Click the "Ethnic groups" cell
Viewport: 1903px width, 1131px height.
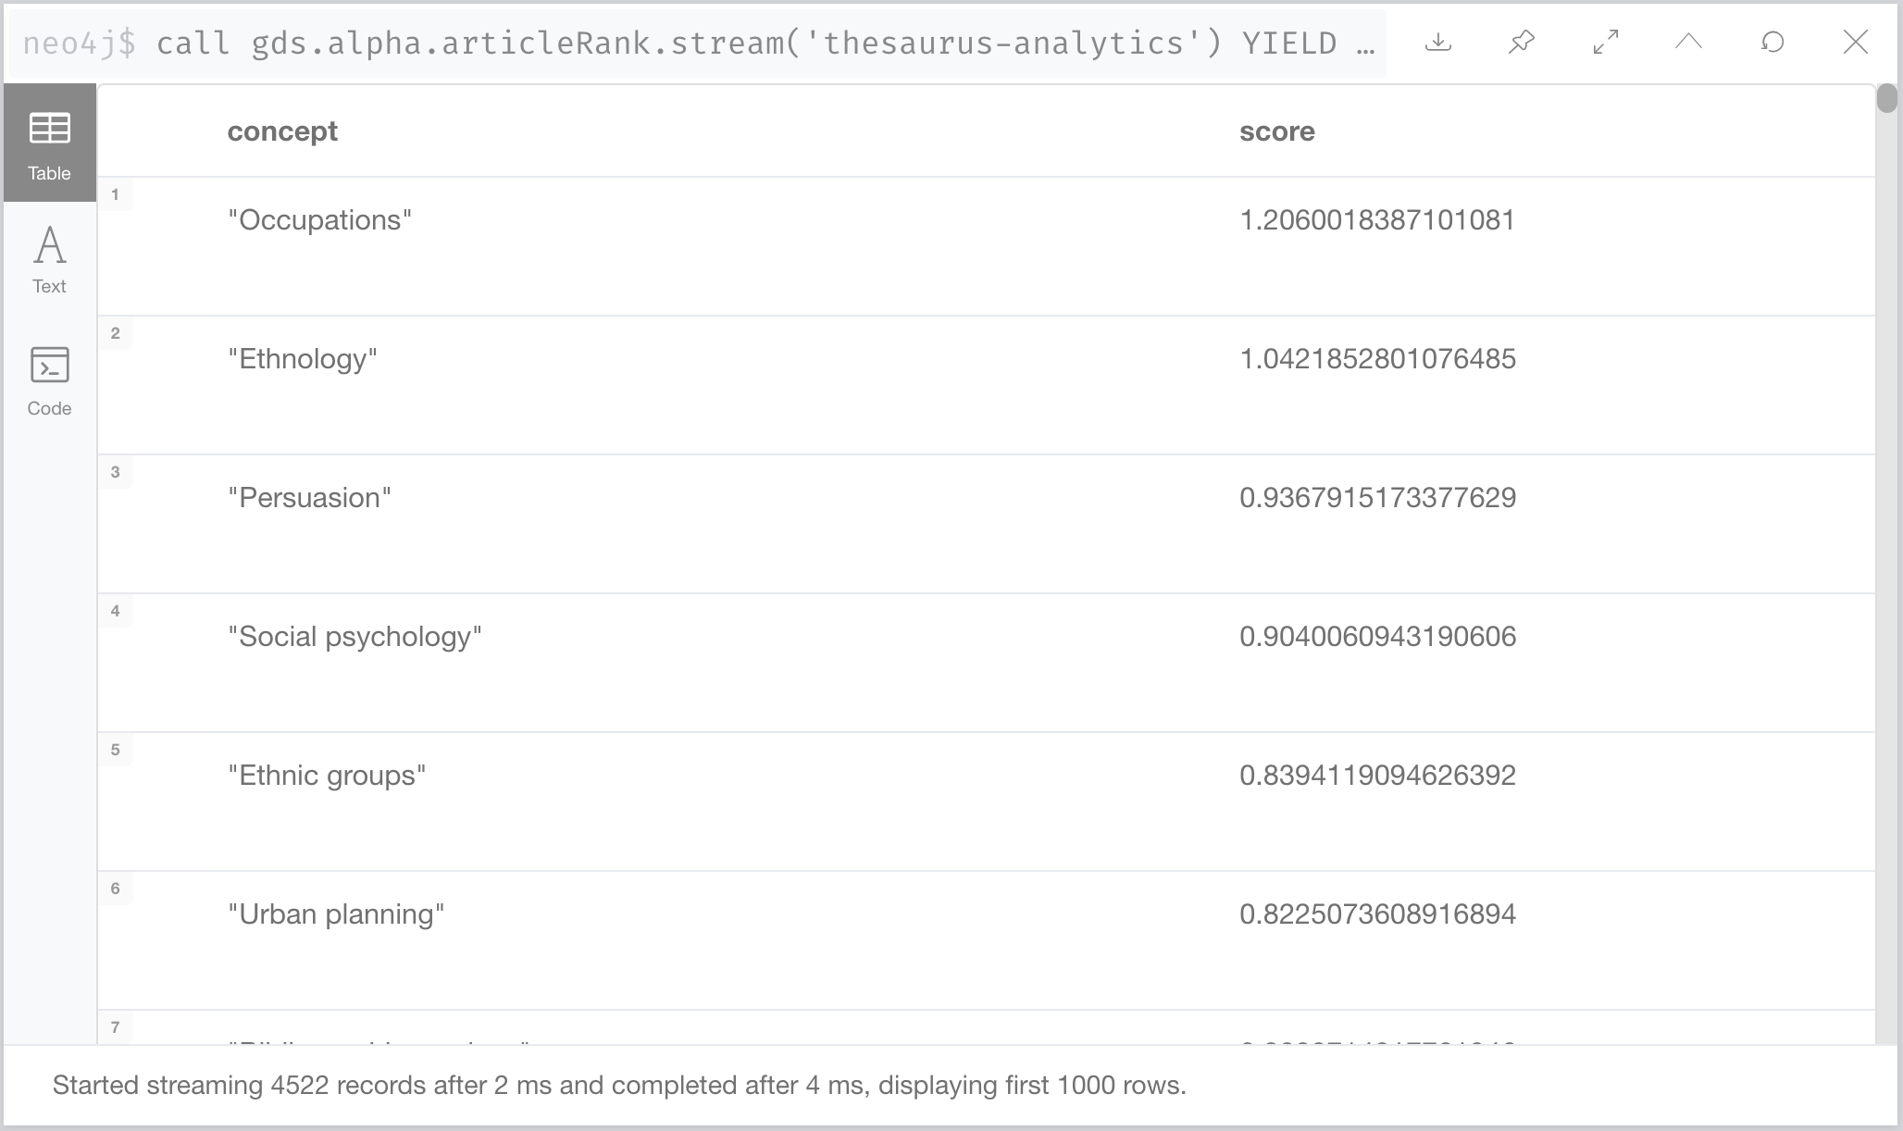327,776
